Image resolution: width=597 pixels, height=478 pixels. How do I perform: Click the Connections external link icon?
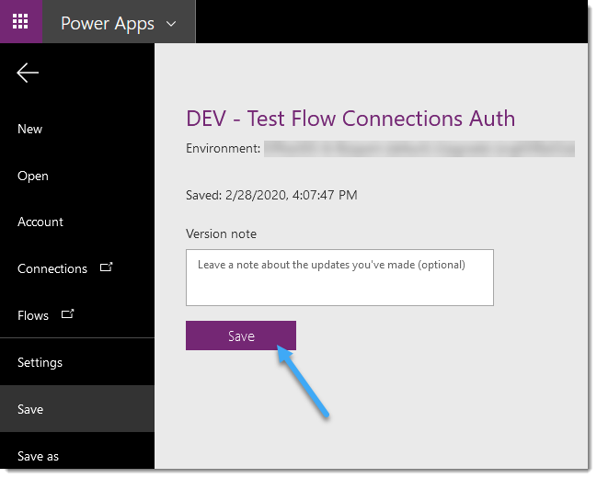tap(106, 267)
